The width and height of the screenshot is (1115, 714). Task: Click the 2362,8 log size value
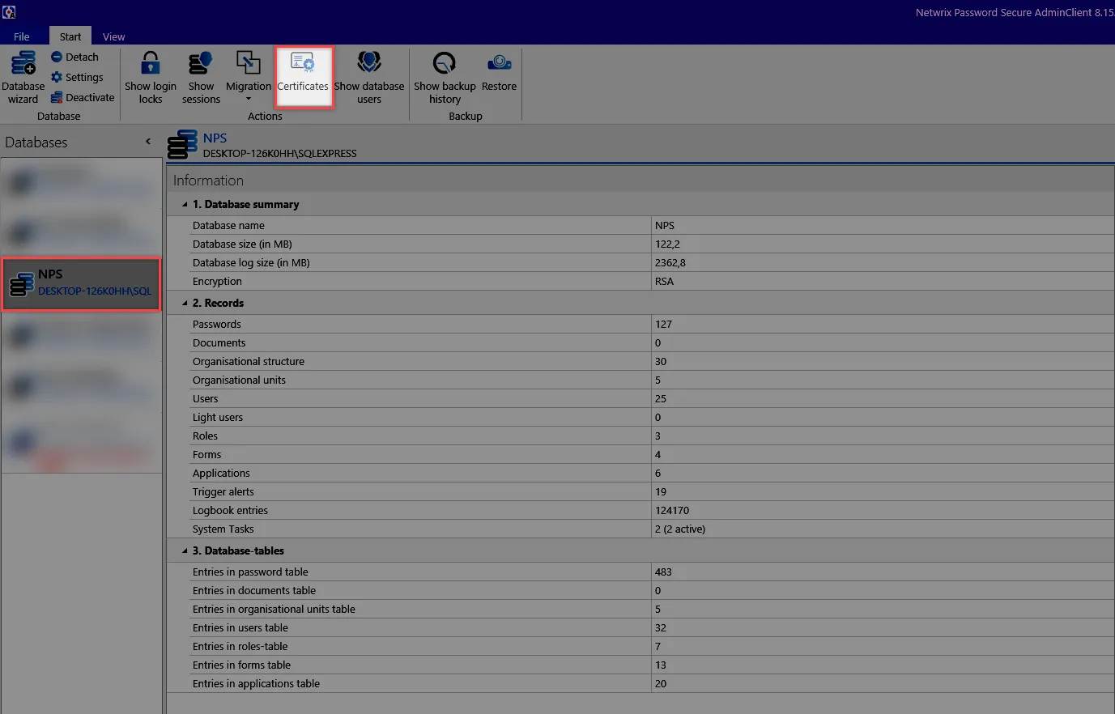[x=670, y=263]
